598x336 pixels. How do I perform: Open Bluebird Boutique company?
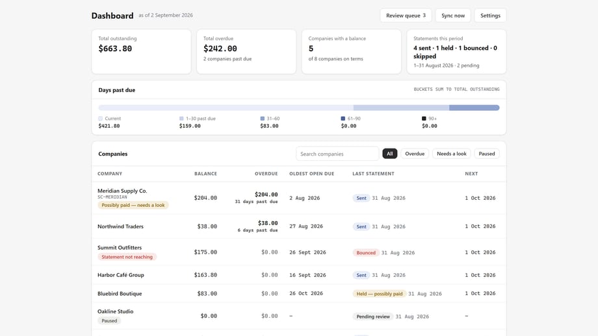click(120, 293)
